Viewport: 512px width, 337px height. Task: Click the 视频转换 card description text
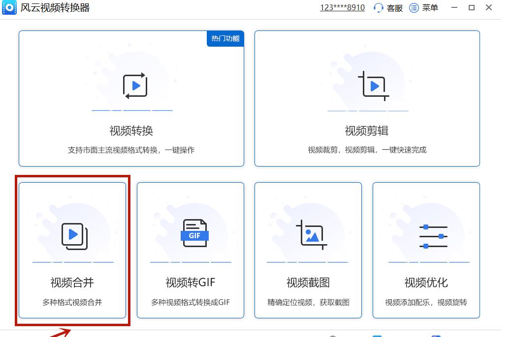(x=132, y=149)
